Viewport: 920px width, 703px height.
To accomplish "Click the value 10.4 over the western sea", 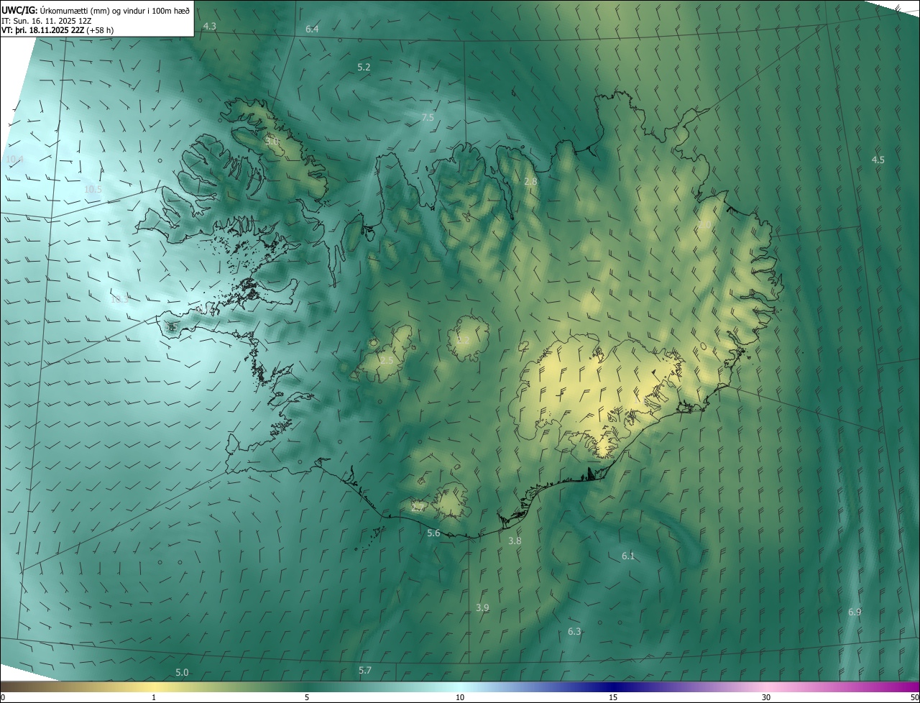I will 14,160.
